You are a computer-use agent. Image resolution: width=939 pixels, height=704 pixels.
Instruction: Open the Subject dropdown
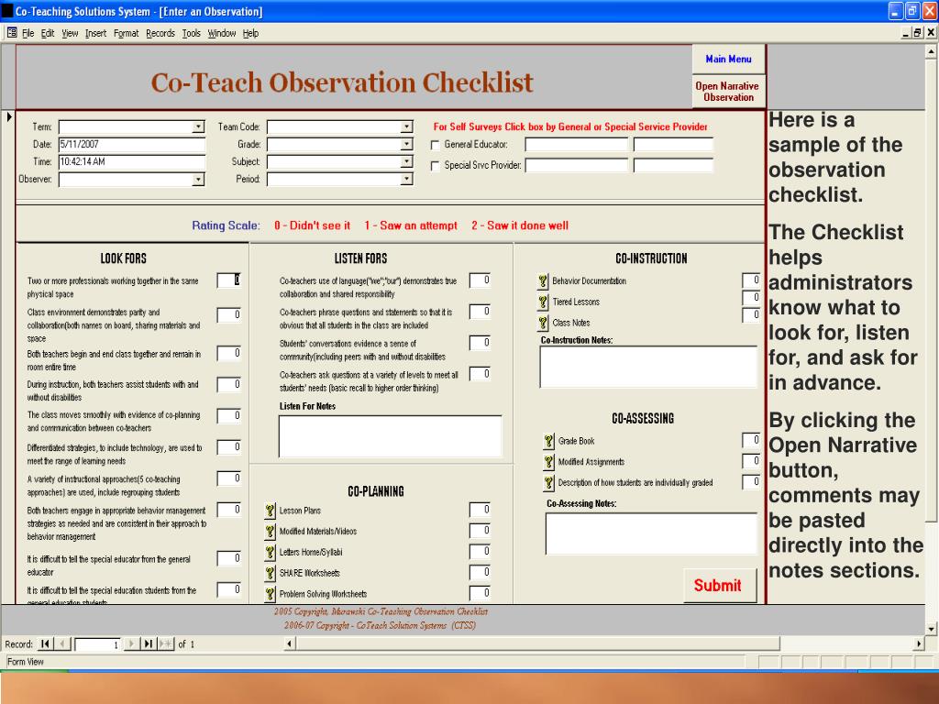[406, 161]
